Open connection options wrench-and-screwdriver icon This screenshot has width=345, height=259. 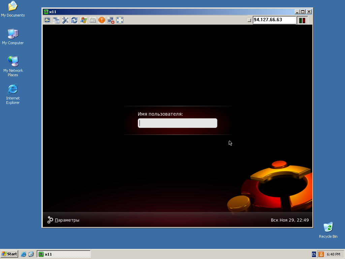(65, 20)
